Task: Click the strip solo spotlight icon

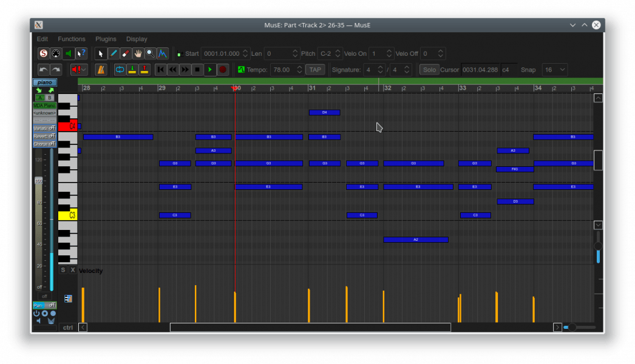Action: 51,321
